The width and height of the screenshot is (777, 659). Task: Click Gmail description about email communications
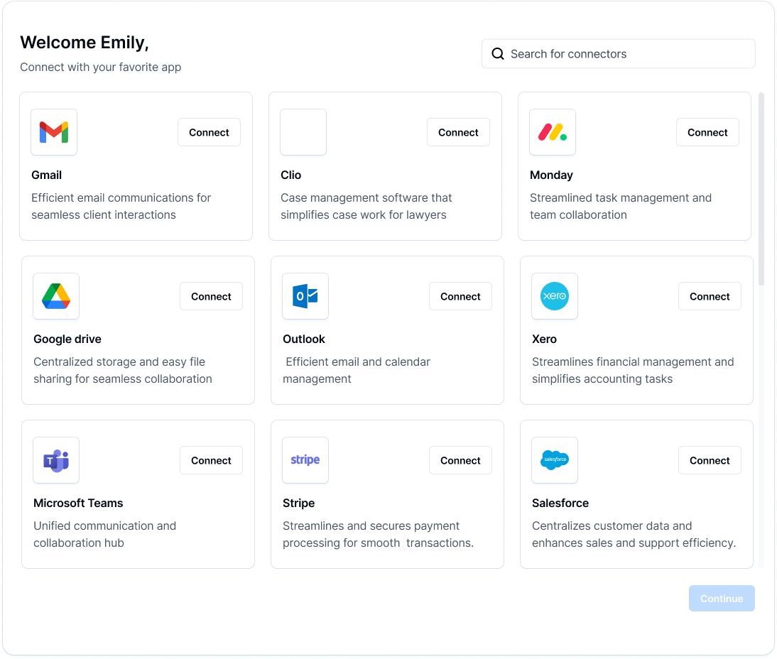point(121,206)
